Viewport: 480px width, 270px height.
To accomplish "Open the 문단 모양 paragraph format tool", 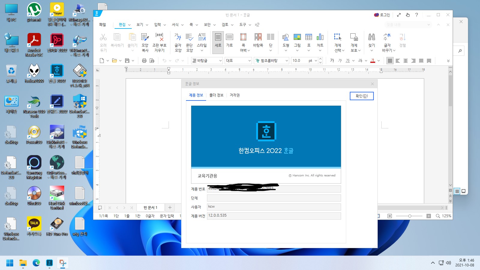I will pos(189,43).
